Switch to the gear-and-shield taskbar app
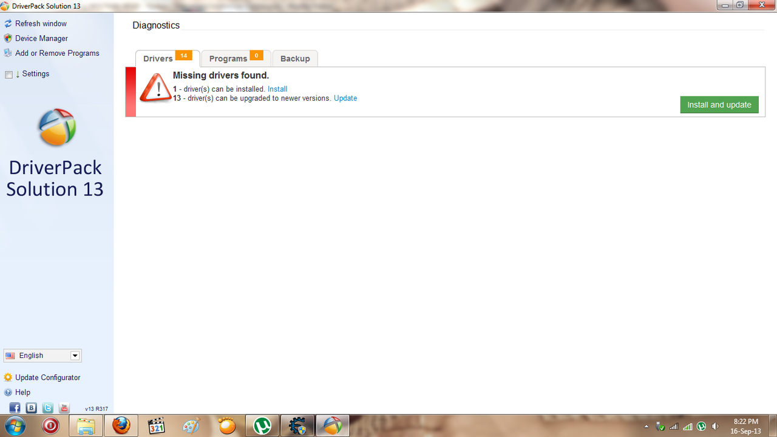Screen dimensions: 777x437 [297, 426]
